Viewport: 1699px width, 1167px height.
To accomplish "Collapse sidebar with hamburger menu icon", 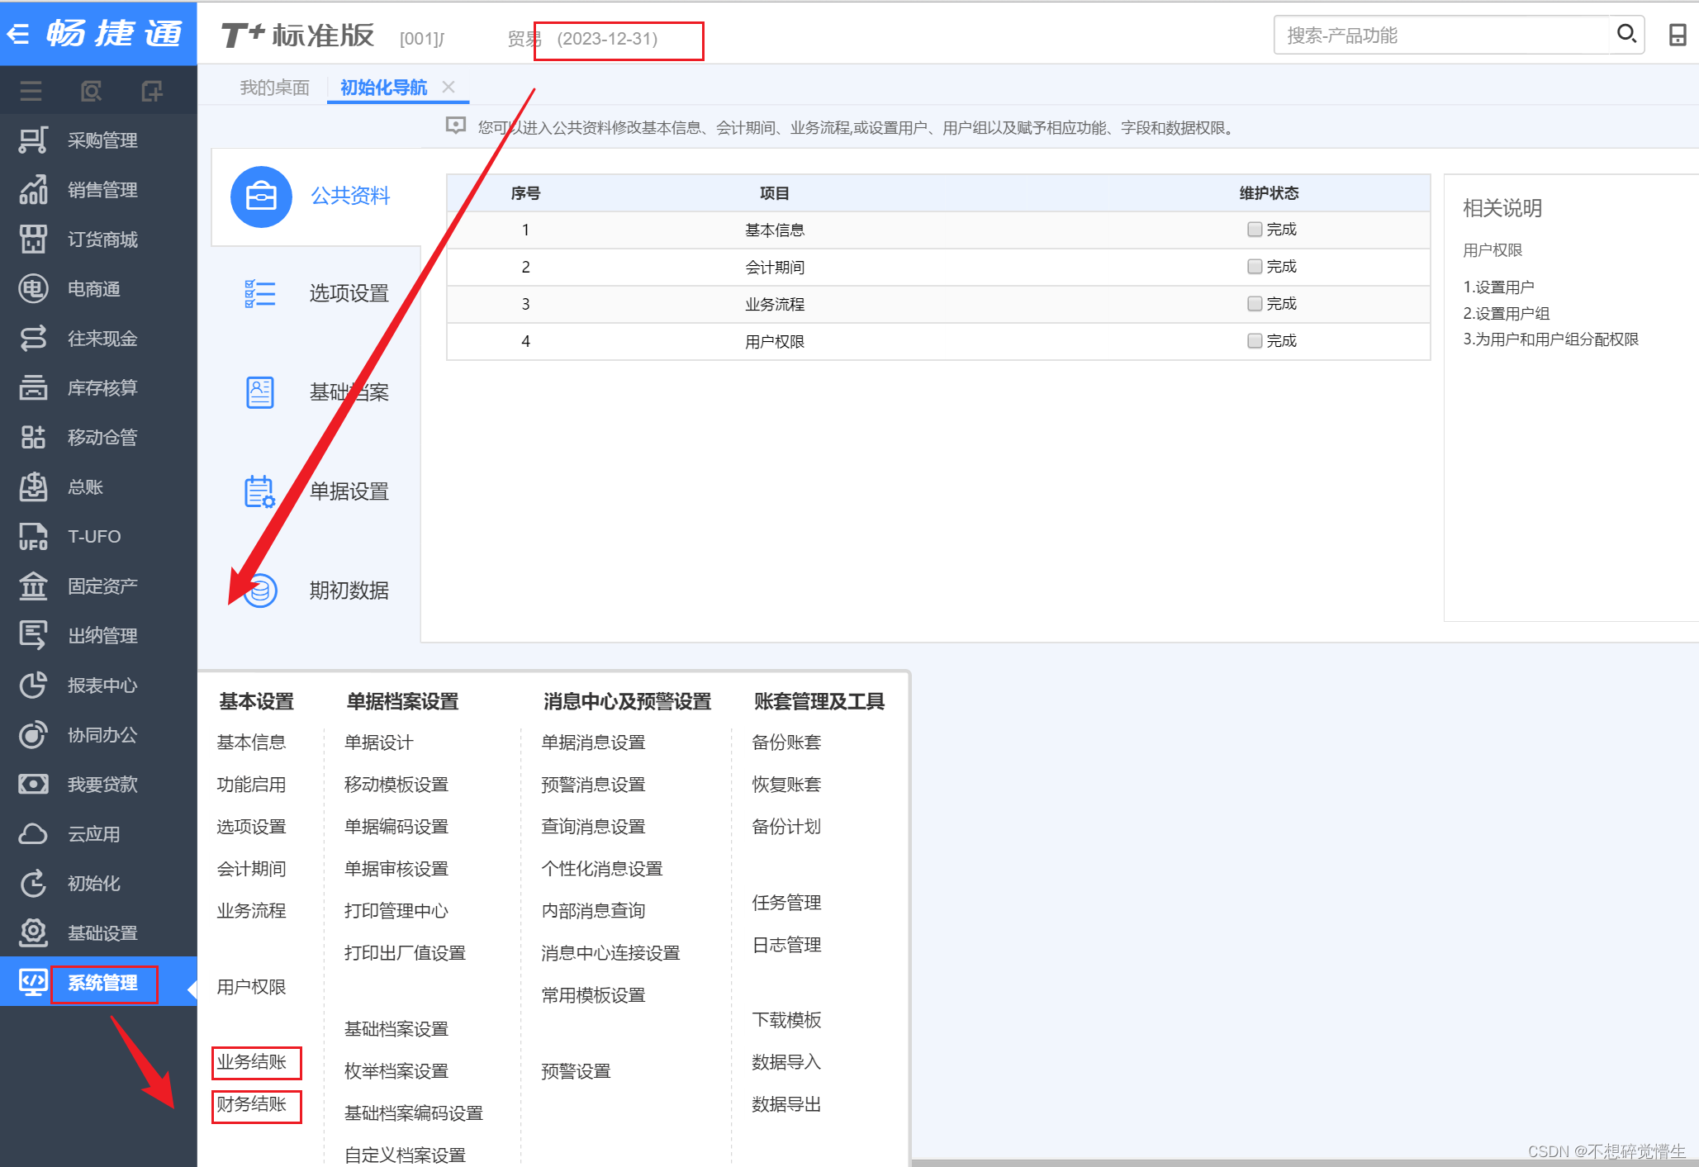I will pyautogui.click(x=31, y=91).
